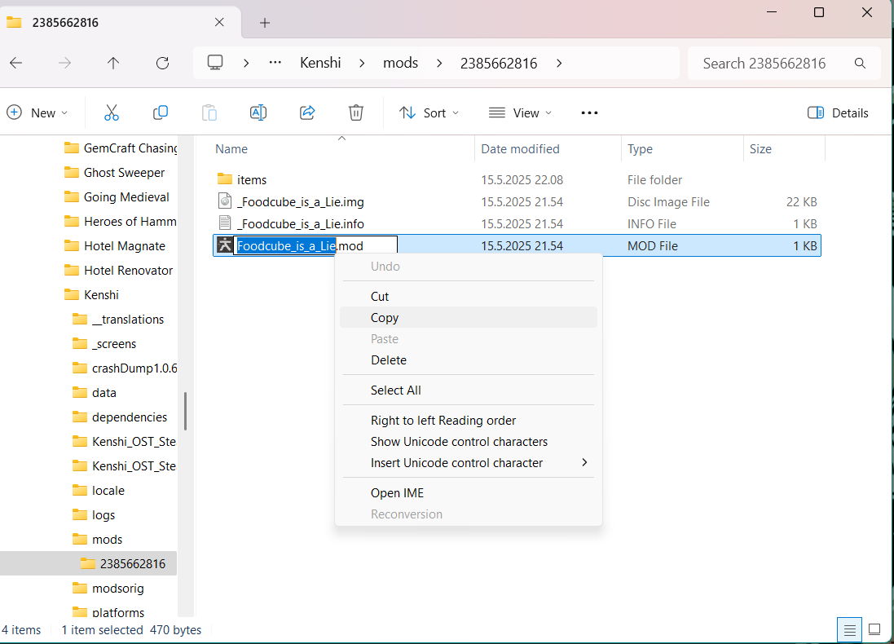Choose Select All in the context menu
894x644 pixels.
click(468, 390)
